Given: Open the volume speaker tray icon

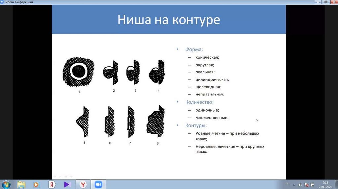Looking at the screenshot, I should pyautogui.click(x=300, y=185).
